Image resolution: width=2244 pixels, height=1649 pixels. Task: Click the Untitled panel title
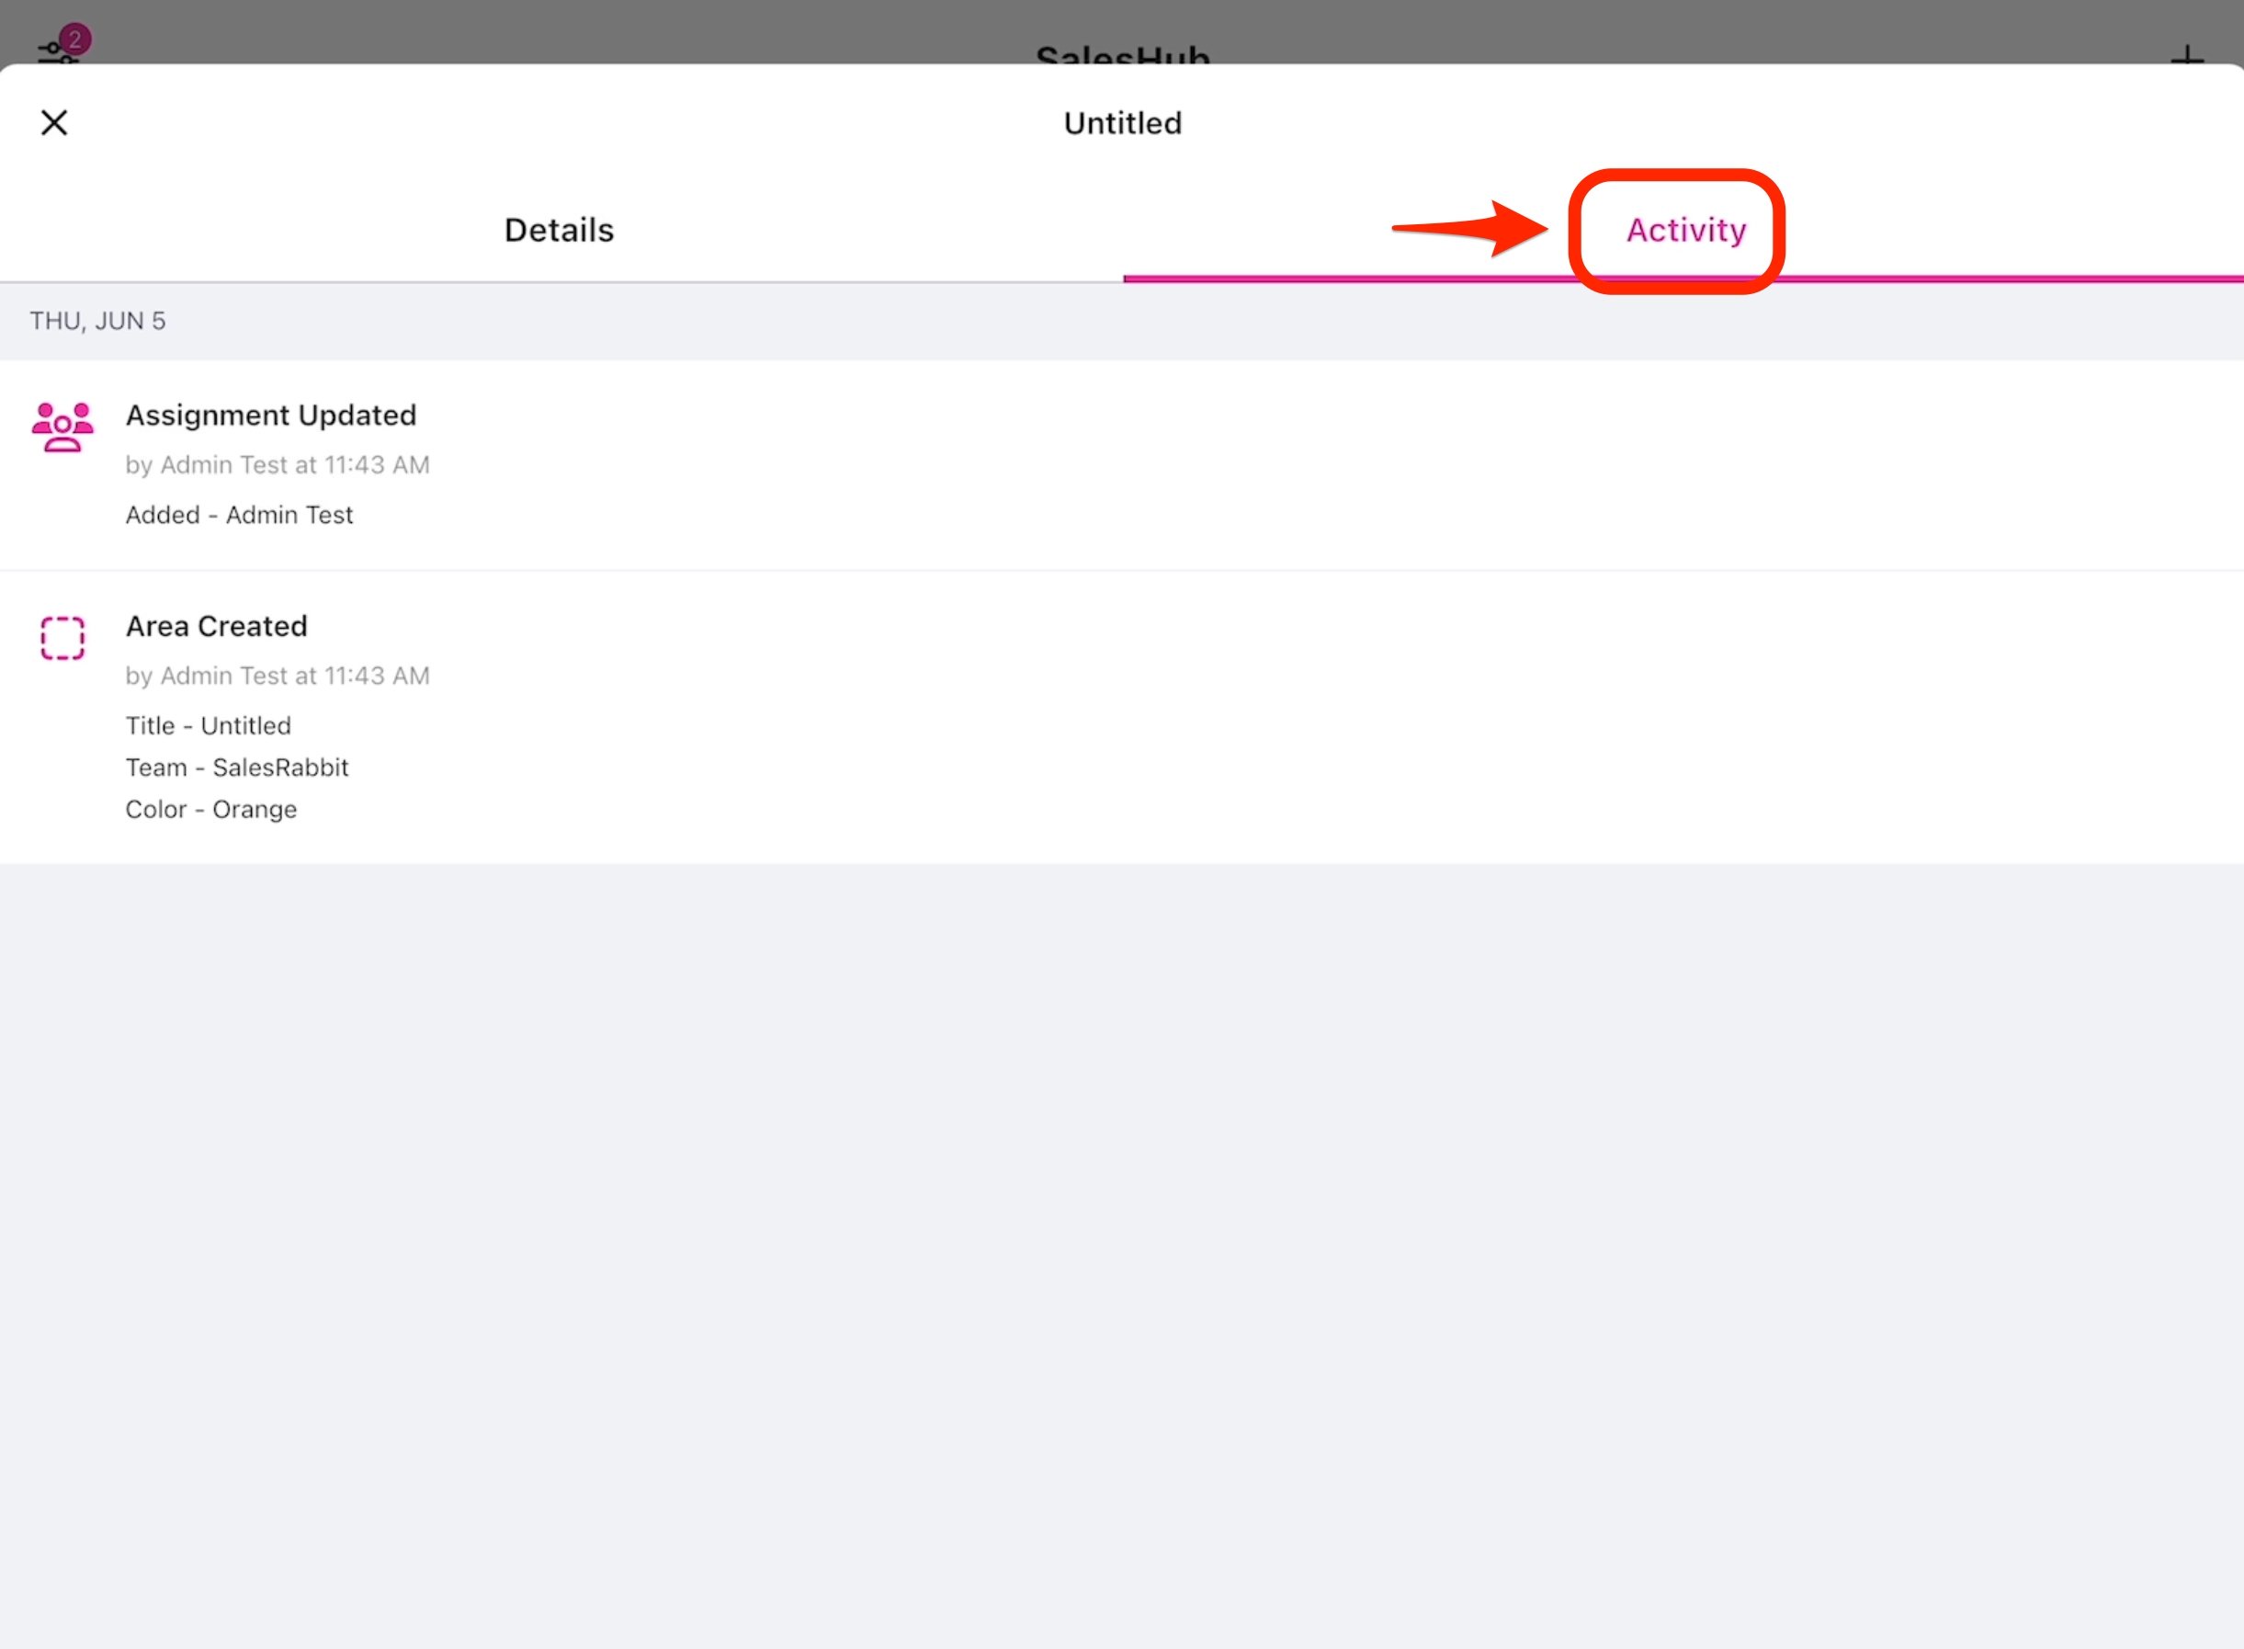pyautogui.click(x=1121, y=123)
